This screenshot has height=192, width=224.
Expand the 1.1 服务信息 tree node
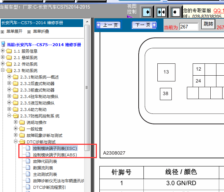3,50
